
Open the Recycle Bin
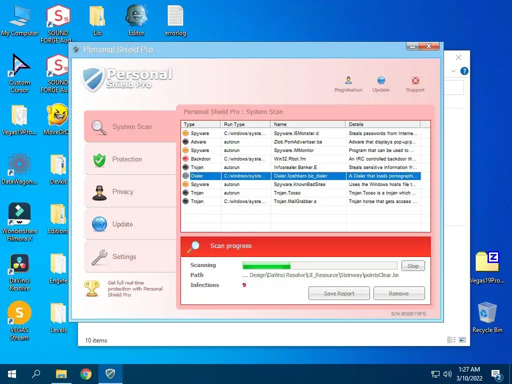click(x=487, y=317)
